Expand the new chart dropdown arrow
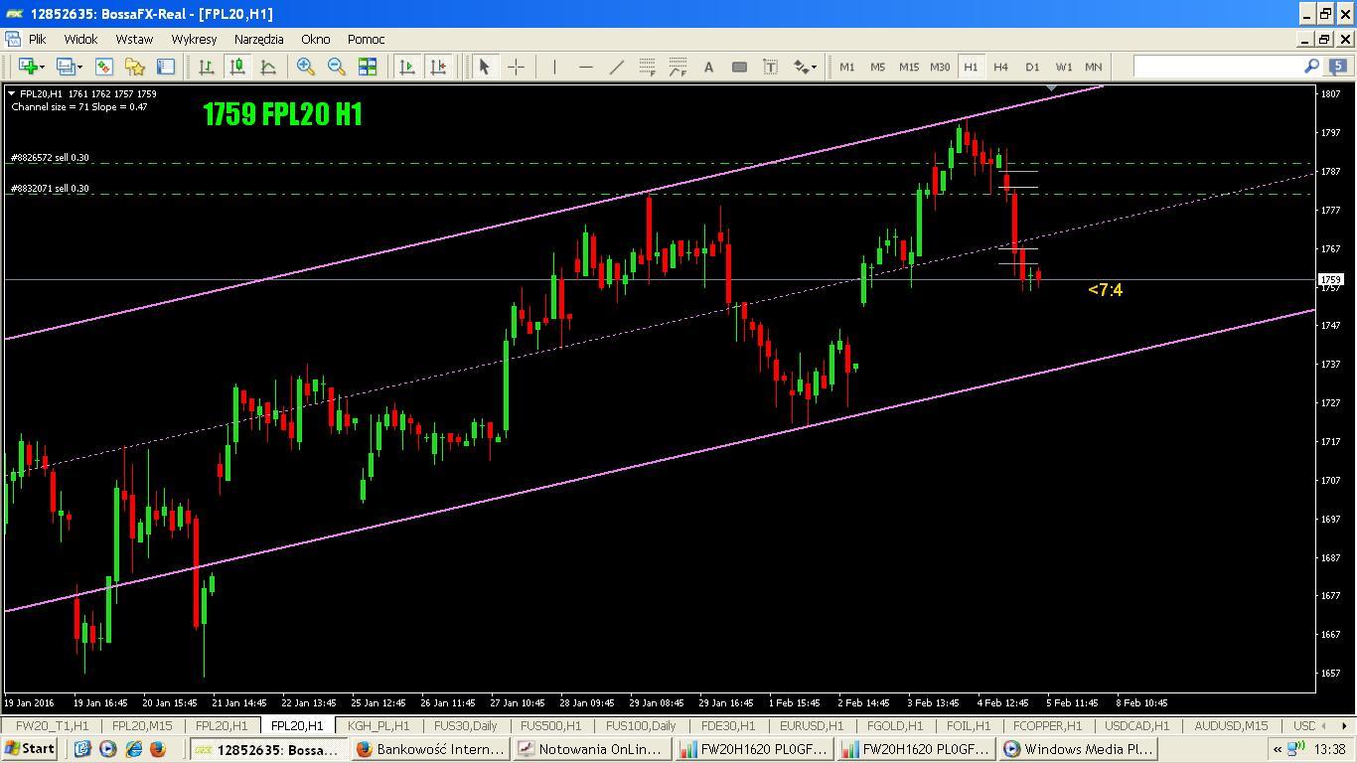1357x763 pixels. click(42, 67)
